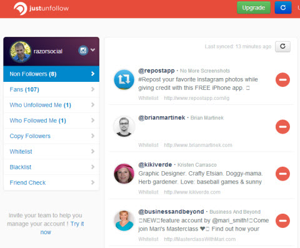Click the blue refresh button in header
Screen dimensions: 300x248
point(283,7)
